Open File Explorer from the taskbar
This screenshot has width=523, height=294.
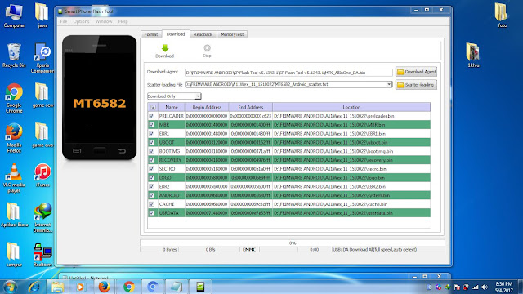pos(58,287)
